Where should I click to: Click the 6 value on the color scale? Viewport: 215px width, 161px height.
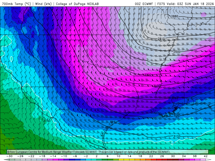[107, 156]
